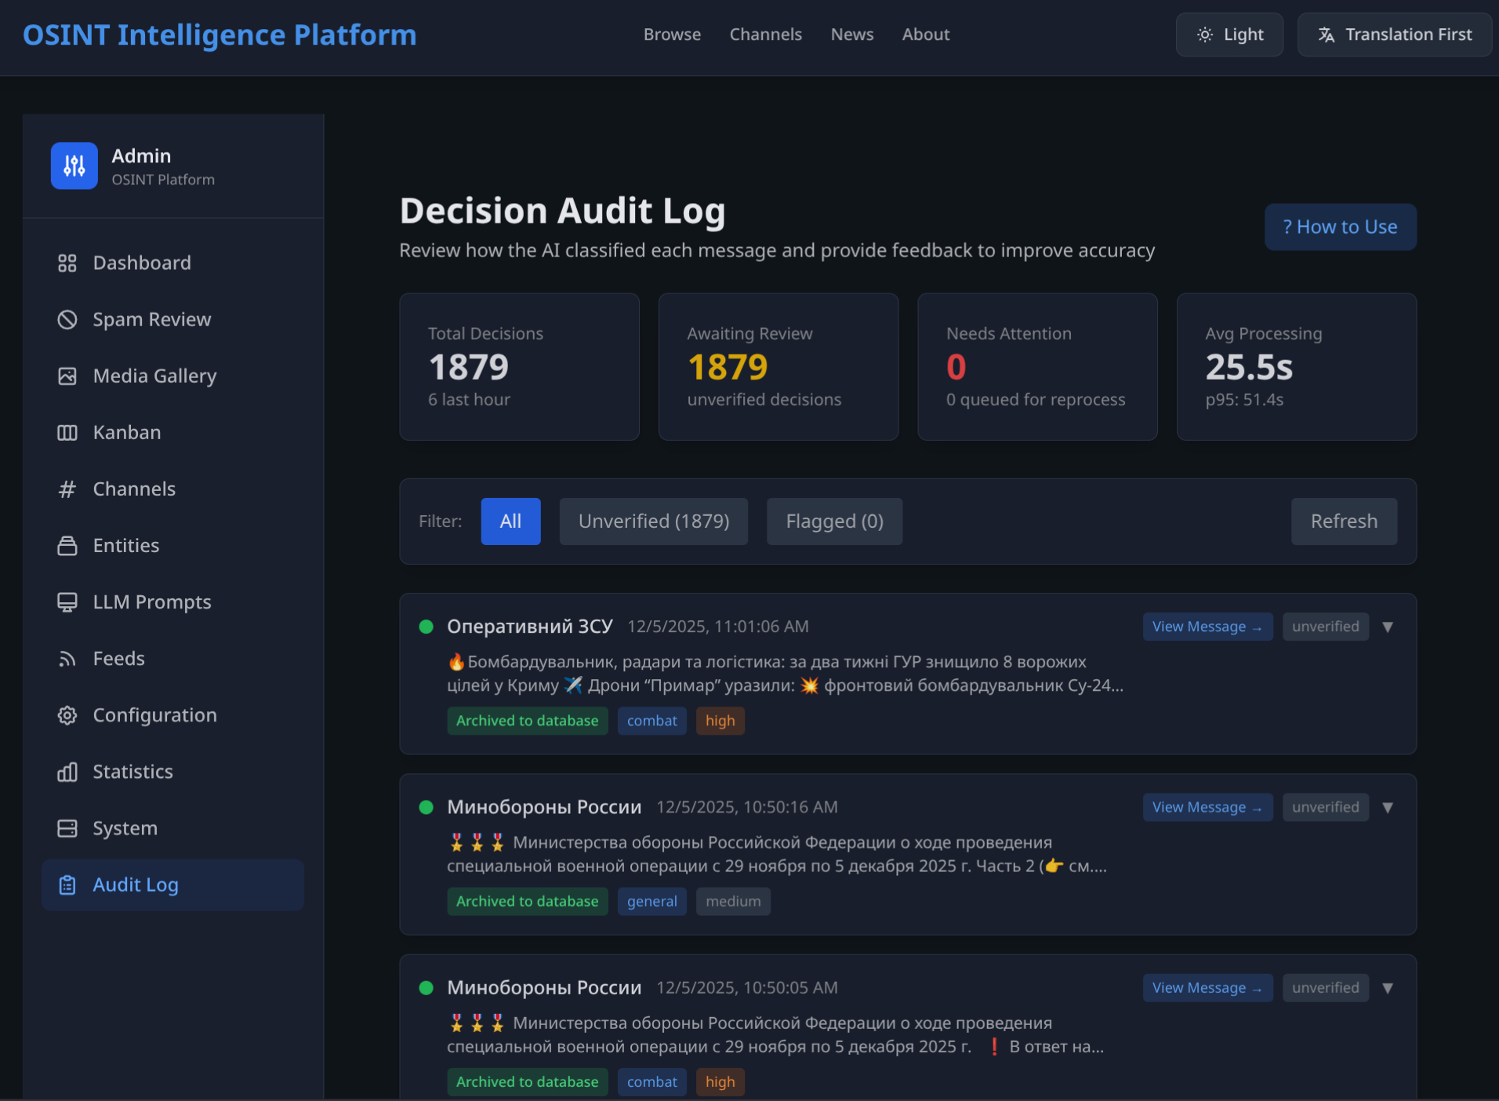This screenshot has width=1499, height=1101.
Task: Toggle the Light theme mode button
Action: [x=1229, y=35]
